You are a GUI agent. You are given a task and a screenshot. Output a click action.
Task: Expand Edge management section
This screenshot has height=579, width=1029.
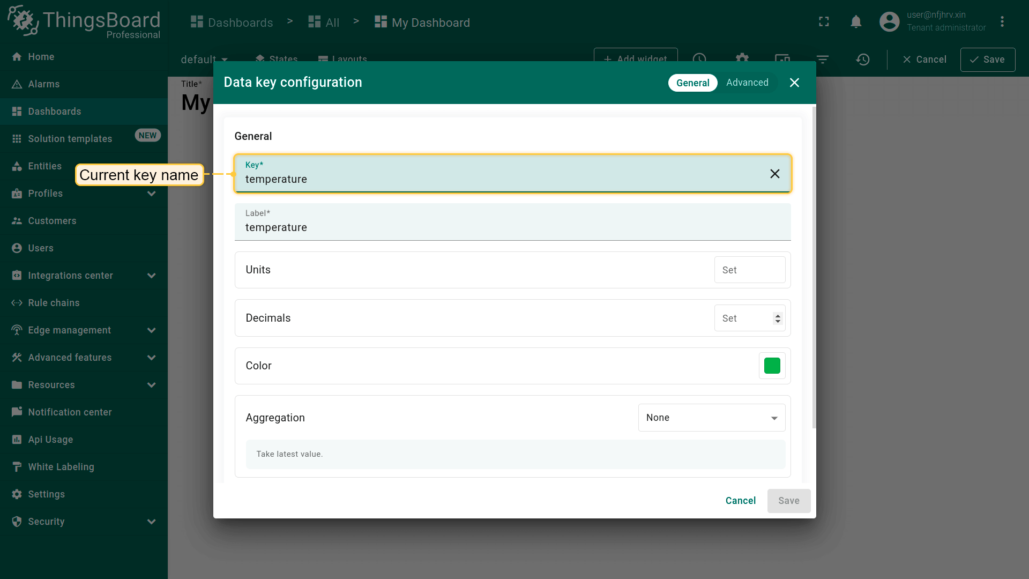[x=152, y=330]
